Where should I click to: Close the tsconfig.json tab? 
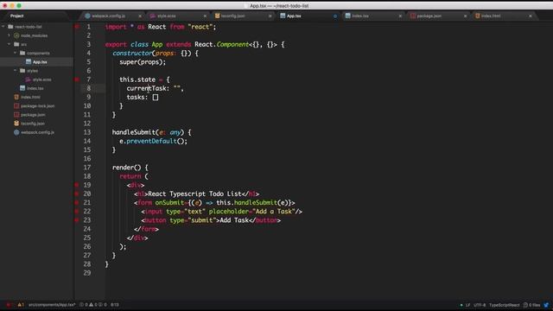coord(270,16)
